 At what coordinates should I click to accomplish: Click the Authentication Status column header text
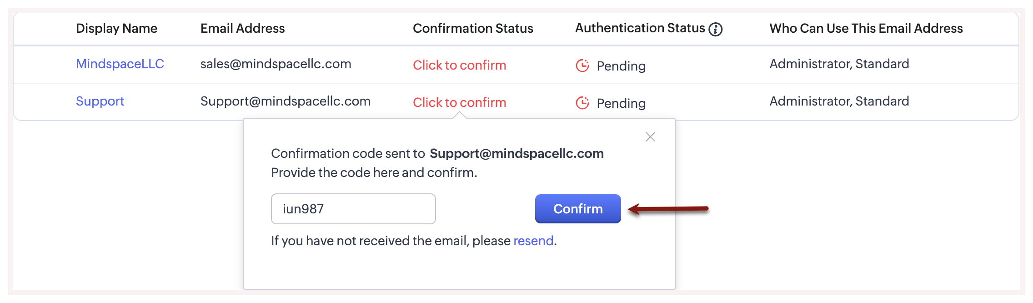640,28
